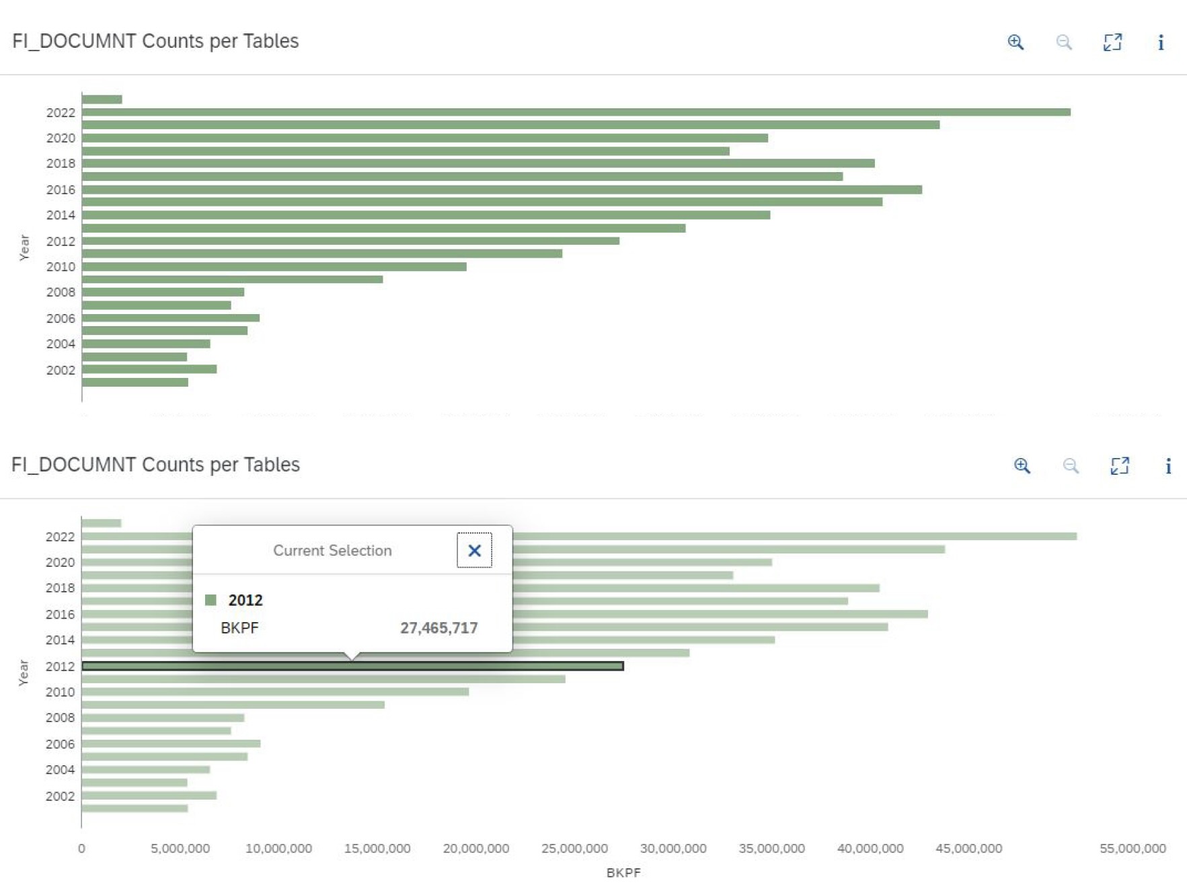Select the 2004 bar in bottom chart

pos(145,769)
